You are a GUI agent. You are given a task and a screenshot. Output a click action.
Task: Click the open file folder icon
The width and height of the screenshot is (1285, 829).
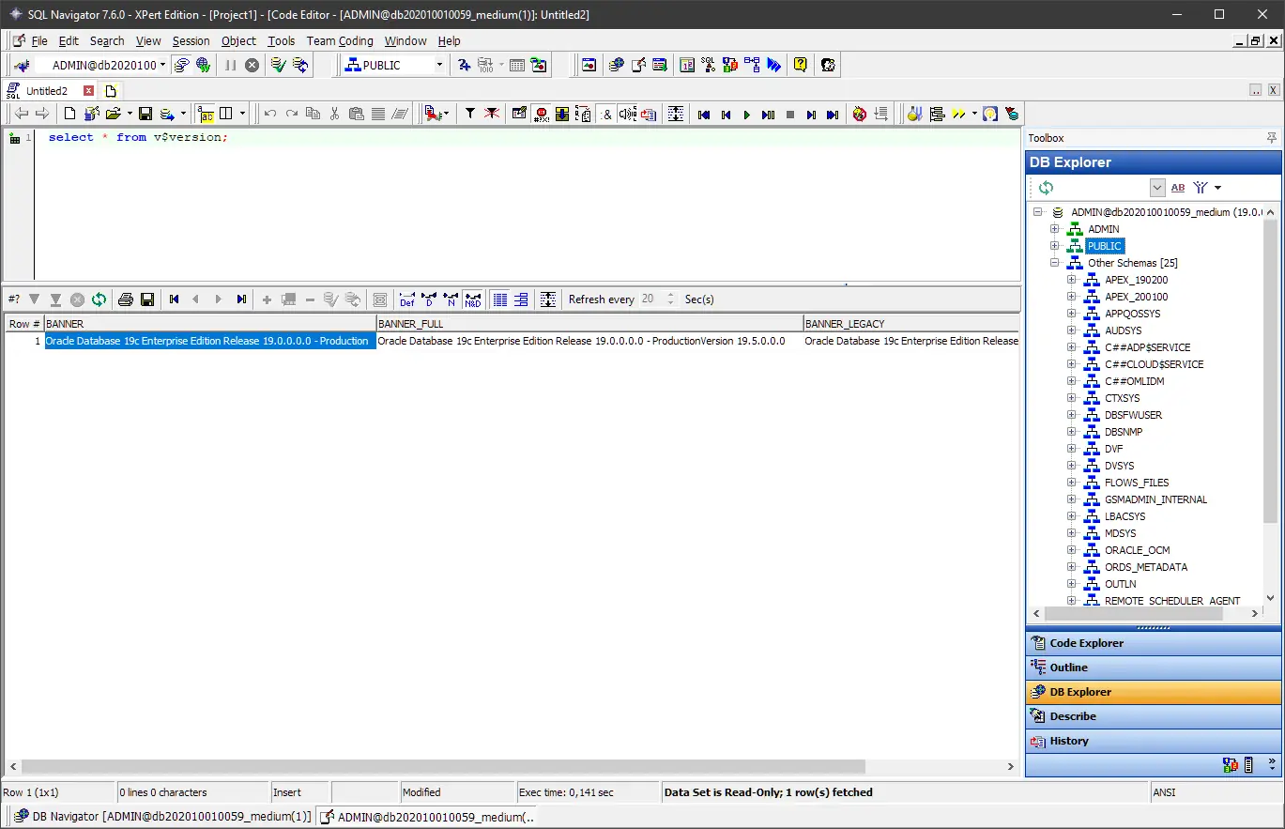(113, 114)
